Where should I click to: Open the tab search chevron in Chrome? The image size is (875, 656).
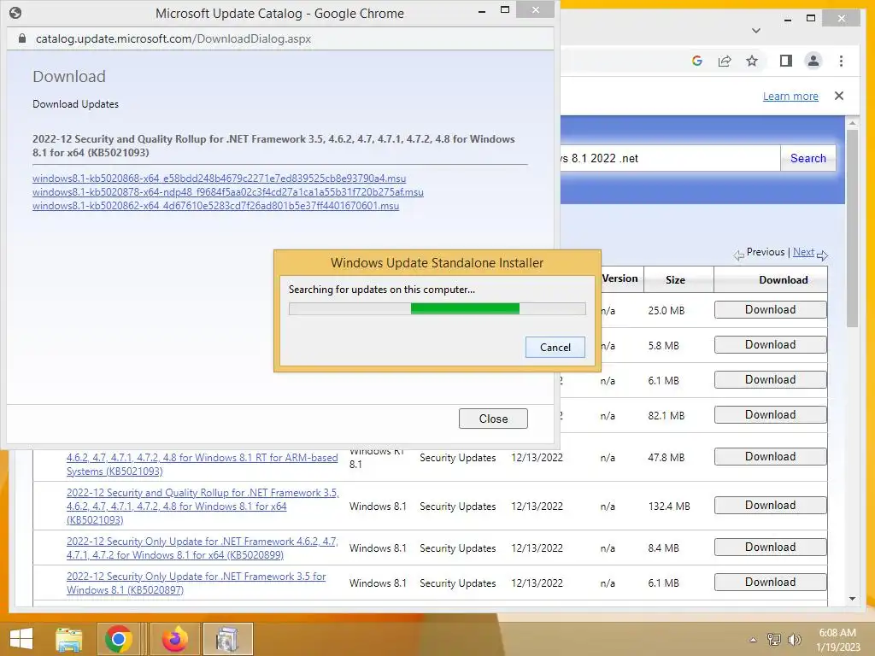[x=756, y=30]
